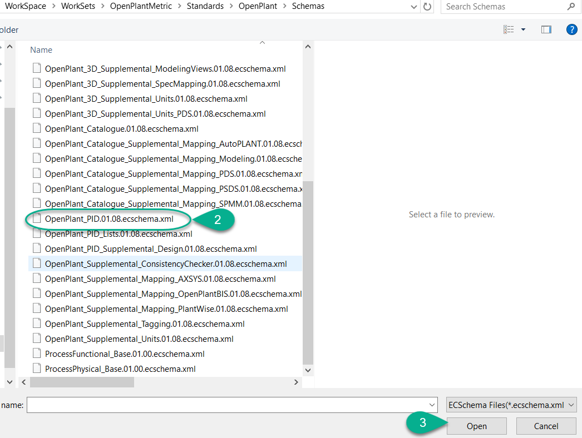Click the Cancel button
Screen dimensions: 582x438
(x=546, y=426)
